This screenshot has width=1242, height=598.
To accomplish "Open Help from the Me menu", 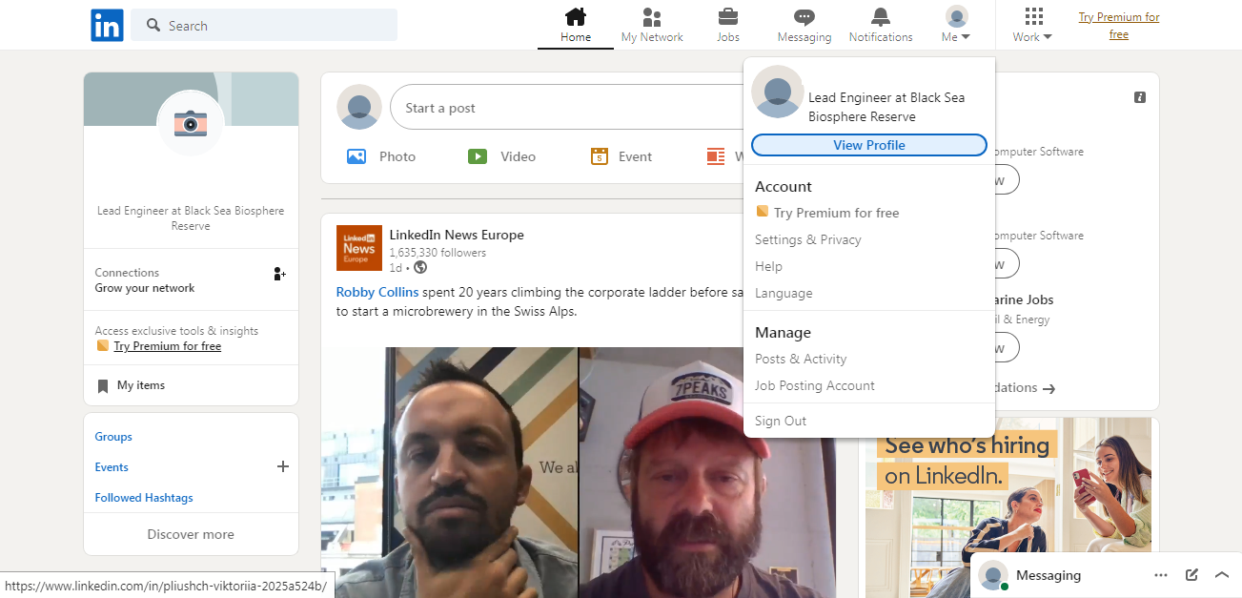I will pos(768,266).
